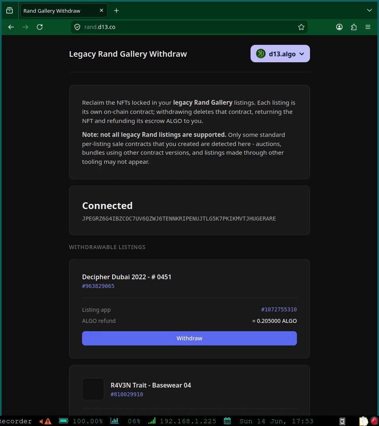The width and height of the screenshot is (379, 426).
Task: Click the ALGO refund amount 0.205000 ALGO
Action: click(x=274, y=321)
